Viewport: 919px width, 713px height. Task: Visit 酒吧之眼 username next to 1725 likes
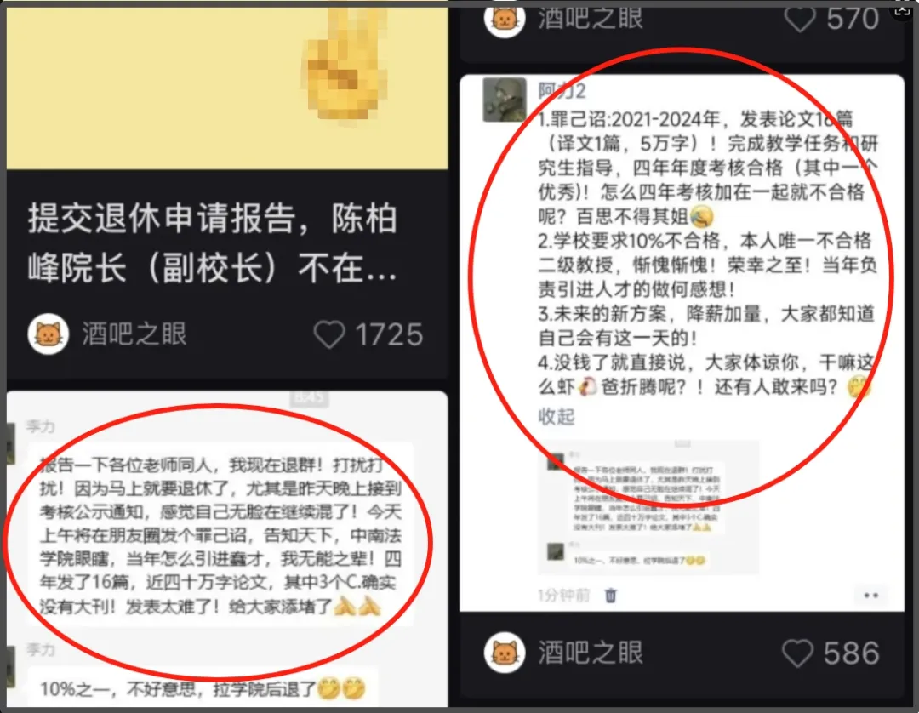pyautogui.click(x=134, y=334)
